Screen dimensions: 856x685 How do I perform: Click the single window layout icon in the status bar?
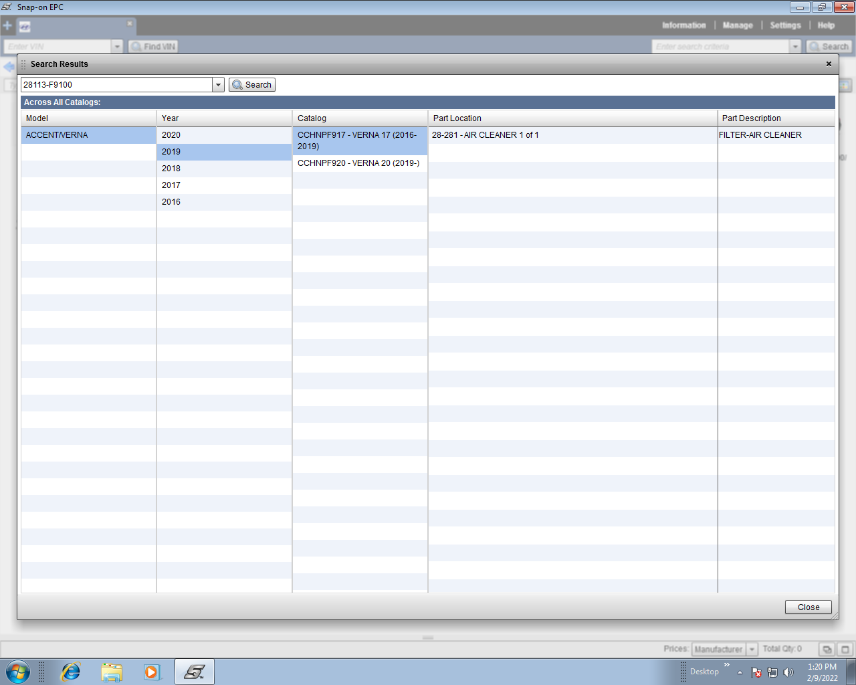pyautogui.click(x=845, y=649)
